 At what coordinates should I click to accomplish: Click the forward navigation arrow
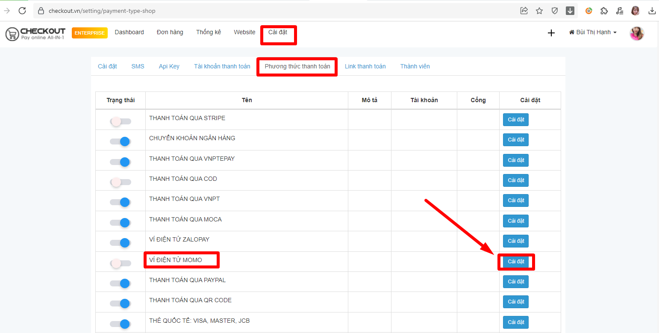(x=7, y=11)
